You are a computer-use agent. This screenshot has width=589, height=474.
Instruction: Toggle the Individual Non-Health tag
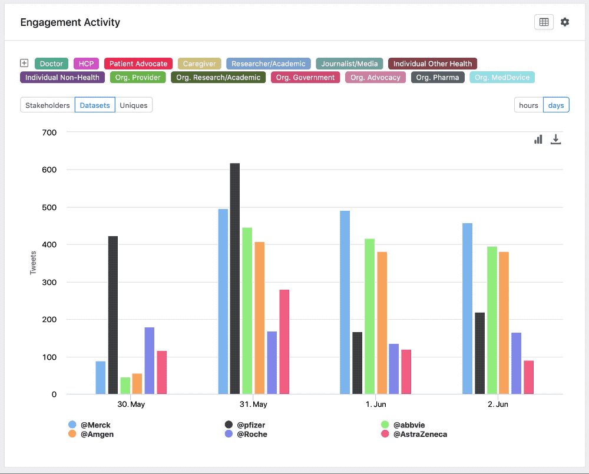pos(62,77)
